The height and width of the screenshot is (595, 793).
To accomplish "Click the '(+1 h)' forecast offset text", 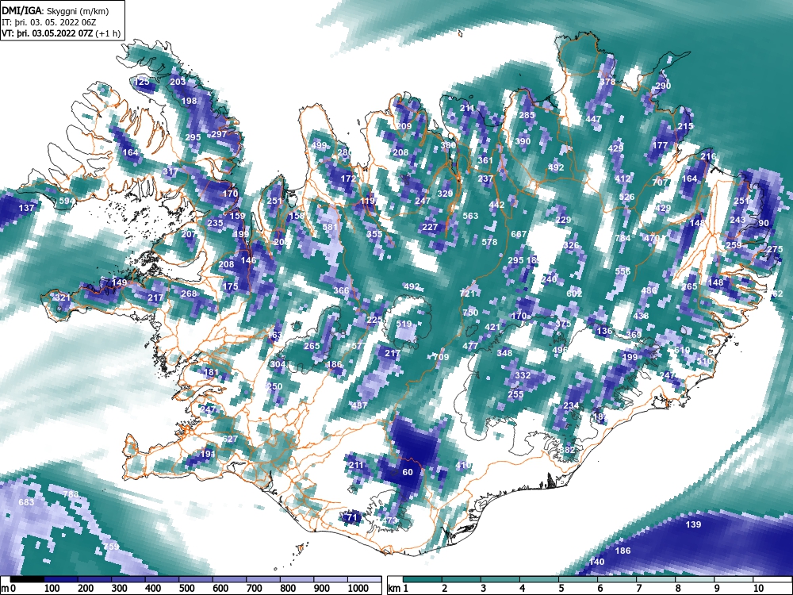I will coord(108,34).
